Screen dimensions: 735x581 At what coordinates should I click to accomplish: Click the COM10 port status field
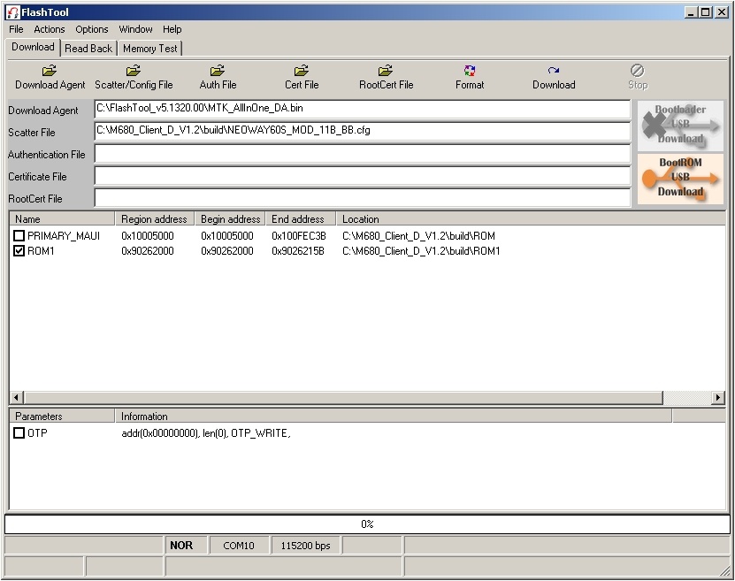tap(238, 545)
